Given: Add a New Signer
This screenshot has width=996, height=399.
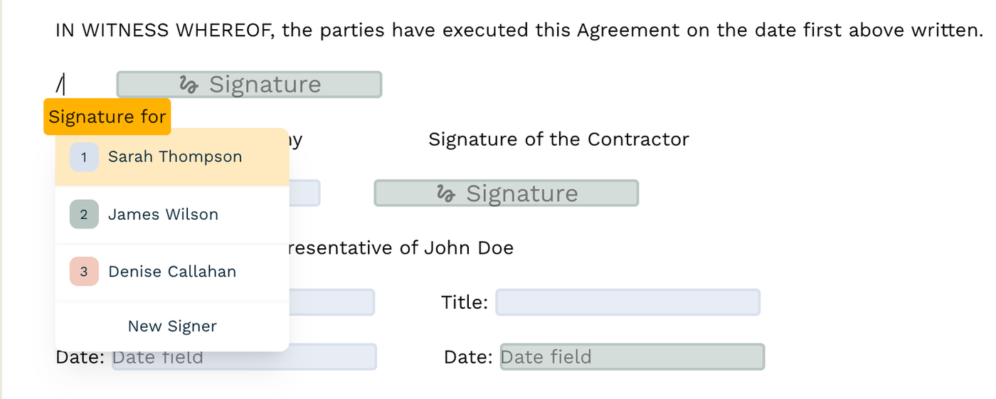Looking at the screenshot, I should pyautogui.click(x=172, y=326).
